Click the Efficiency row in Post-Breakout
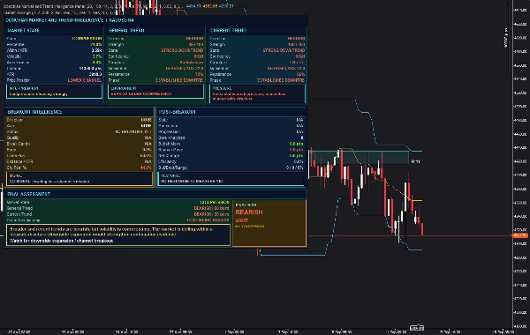The height and width of the screenshot is (335, 530). pyautogui.click(x=231, y=161)
